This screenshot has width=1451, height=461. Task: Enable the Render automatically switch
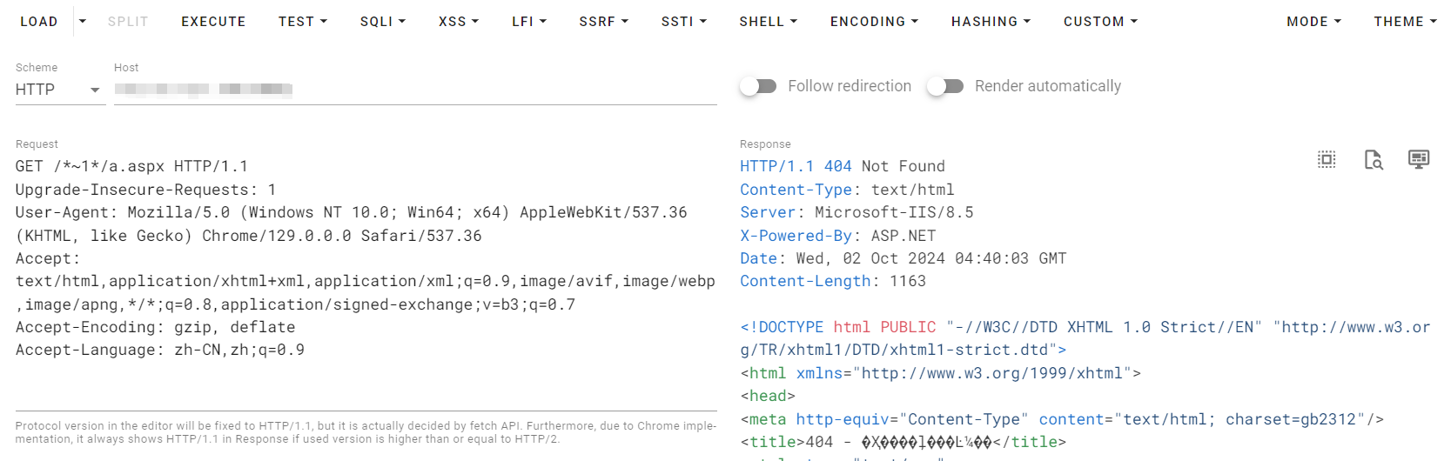[945, 86]
